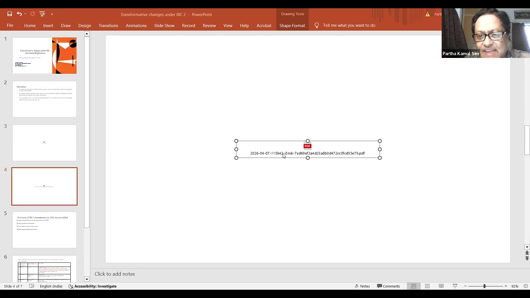This screenshot has width=530, height=298.
Task: Select slide 5 Provisions of IBC thumbnail
Action: pyautogui.click(x=44, y=230)
